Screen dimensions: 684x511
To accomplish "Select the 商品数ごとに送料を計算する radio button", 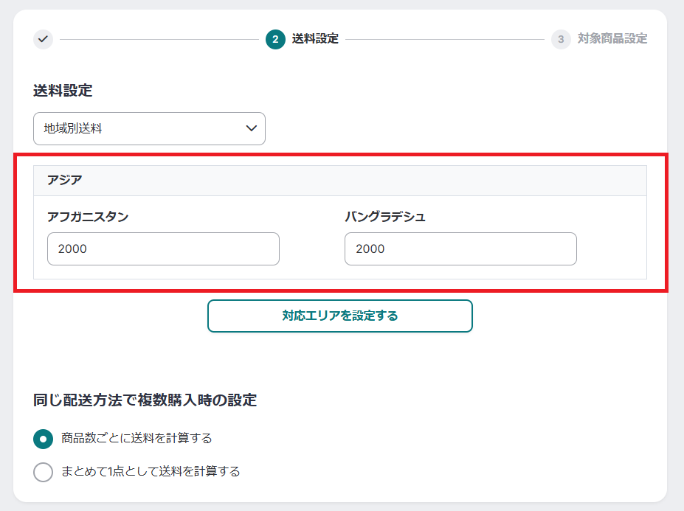I will click(x=44, y=439).
